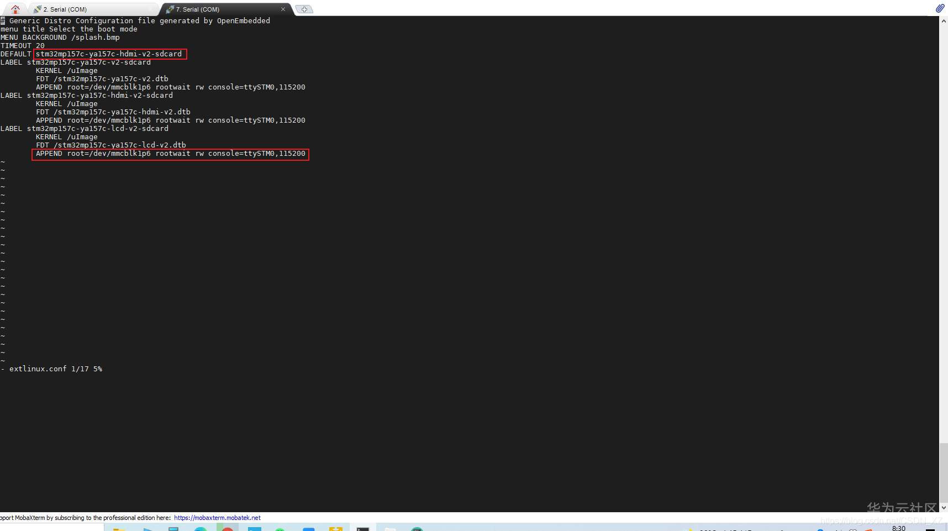948x531 pixels.
Task: Click the "FDT /stm32mp157c-ya157c-lcd-v2.dtb" line
Action: pyautogui.click(x=111, y=145)
